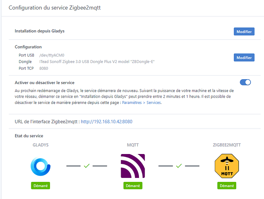Click the green checkmark between Gladys and MQTT
This screenshot has height=199, width=264.
[x=87, y=166]
